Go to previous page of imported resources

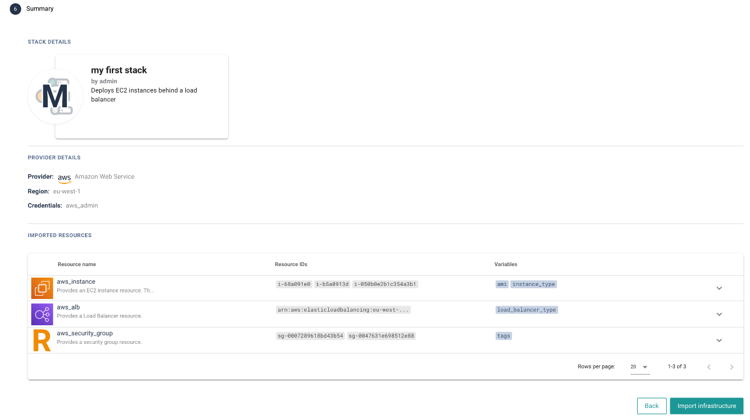click(x=709, y=367)
